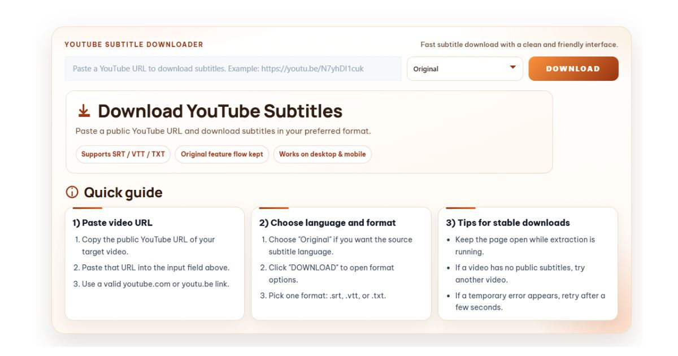678x356 pixels.
Task: Click the info icon next to Quick guide
Action: [x=72, y=193]
